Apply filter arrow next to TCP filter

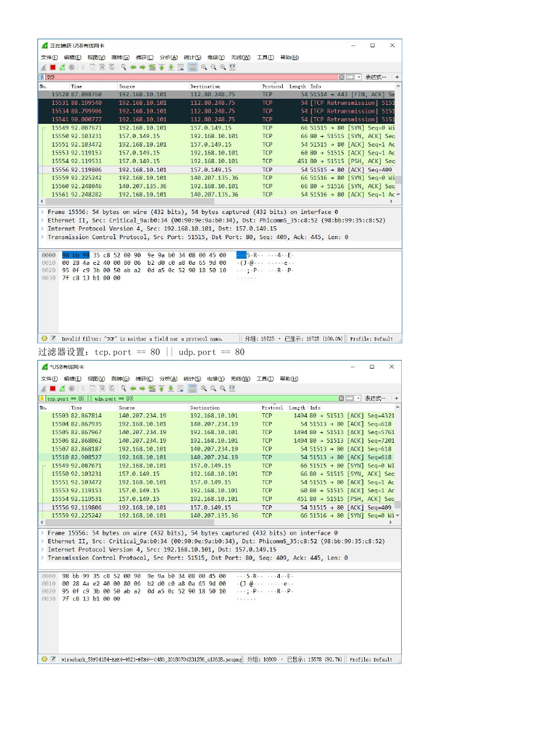pyautogui.click(x=350, y=77)
